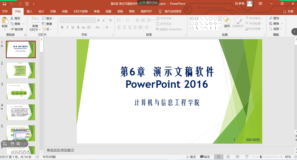Toggle Bold formatting
This screenshot has height=160, width=297.
coord(62,27)
